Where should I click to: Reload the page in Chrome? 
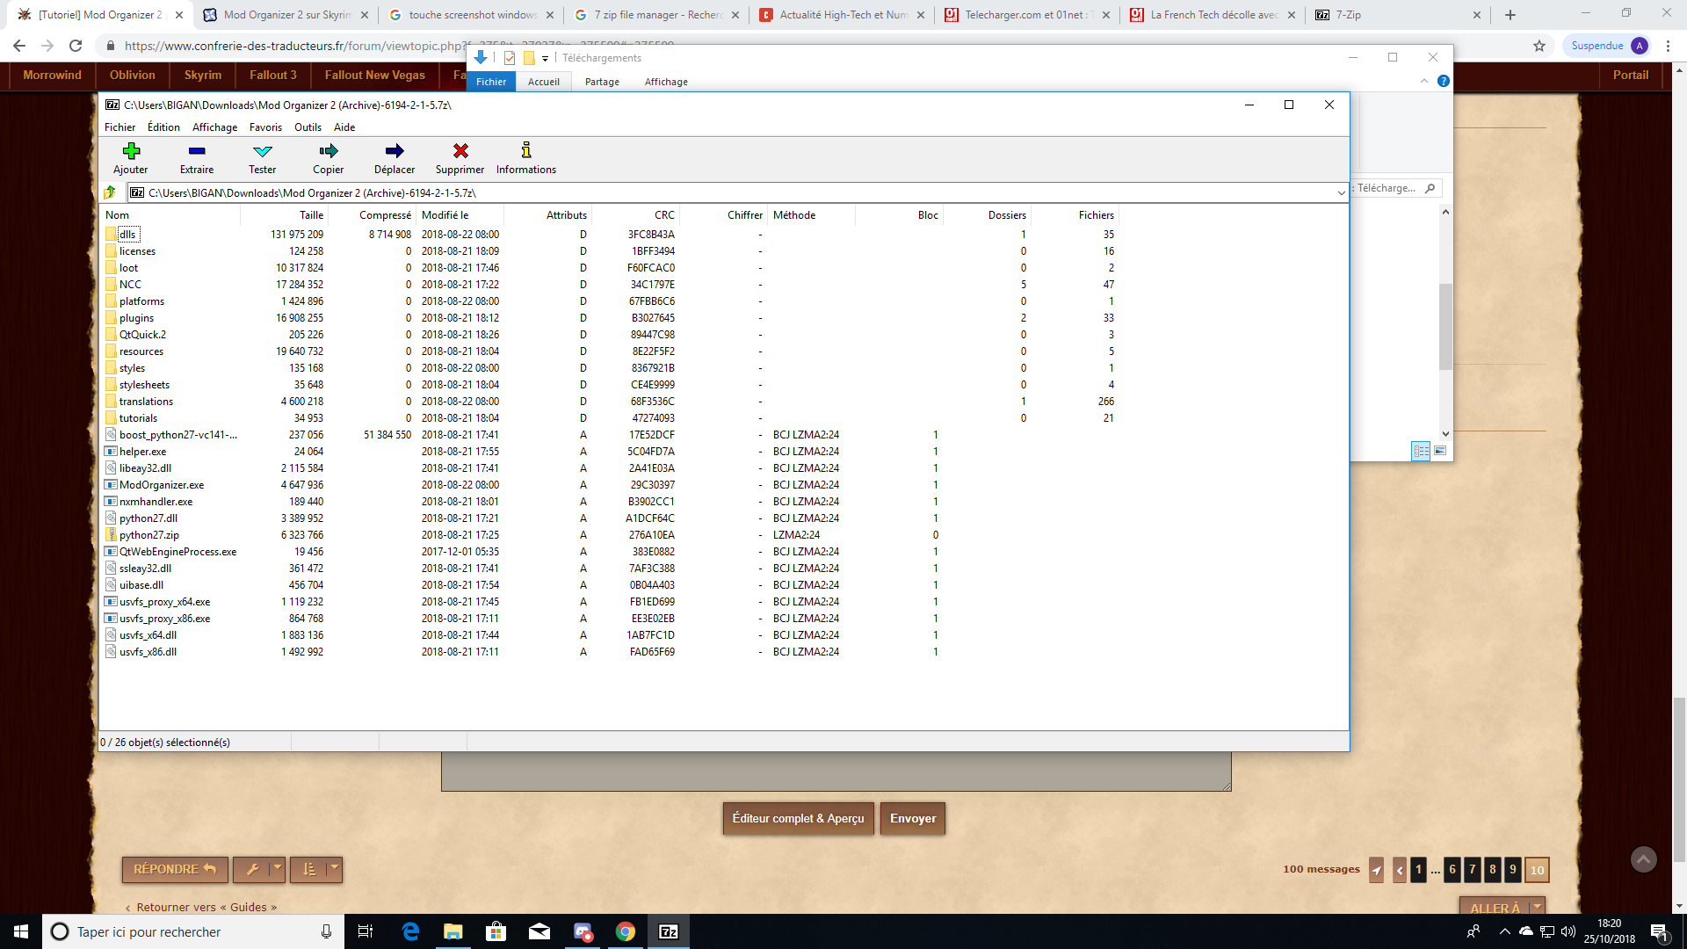coord(76,46)
